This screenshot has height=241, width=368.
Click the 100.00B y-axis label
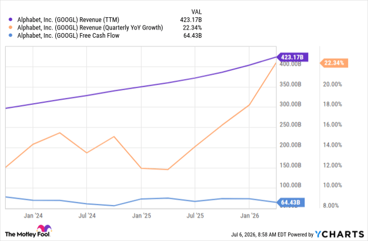[x=290, y=185]
